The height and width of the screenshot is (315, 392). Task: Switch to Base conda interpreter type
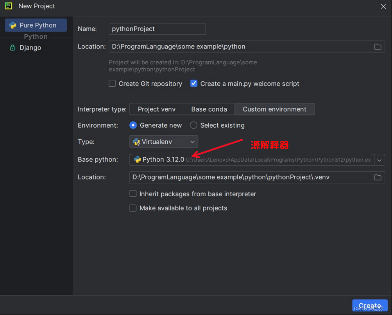point(209,109)
